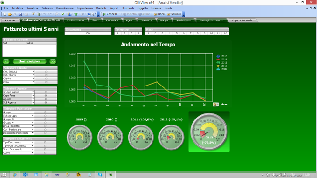Click the Save floppy disk icon
Viewport: 317px width, 178px height.
tap(20, 14)
